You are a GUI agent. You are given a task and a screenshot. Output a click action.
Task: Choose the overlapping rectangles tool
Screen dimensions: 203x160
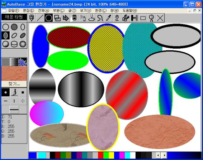tap(57, 18)
